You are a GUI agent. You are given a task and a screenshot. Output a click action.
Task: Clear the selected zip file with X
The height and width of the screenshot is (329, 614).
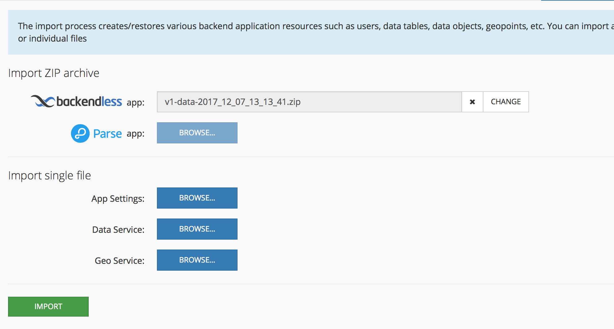(472, 102)
